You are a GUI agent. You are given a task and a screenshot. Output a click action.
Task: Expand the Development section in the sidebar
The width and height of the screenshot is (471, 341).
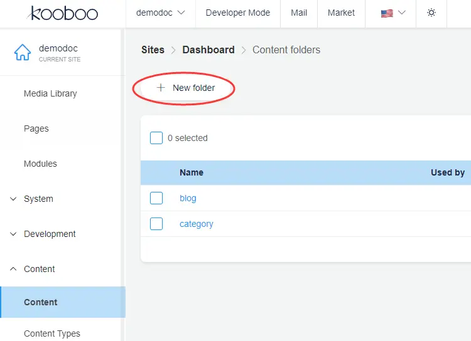[50, 234]
